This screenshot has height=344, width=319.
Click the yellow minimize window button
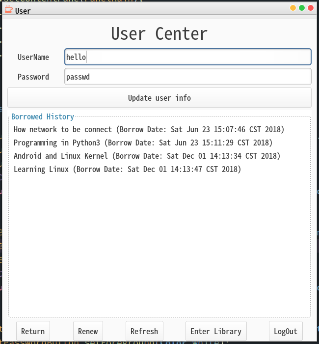click(293, 8)
